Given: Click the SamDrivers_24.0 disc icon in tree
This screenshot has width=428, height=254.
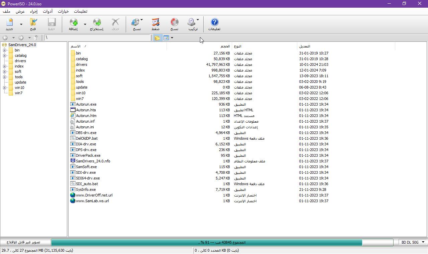Looking at the screenshot, I should pyautogui.click(x=4, y=45).
